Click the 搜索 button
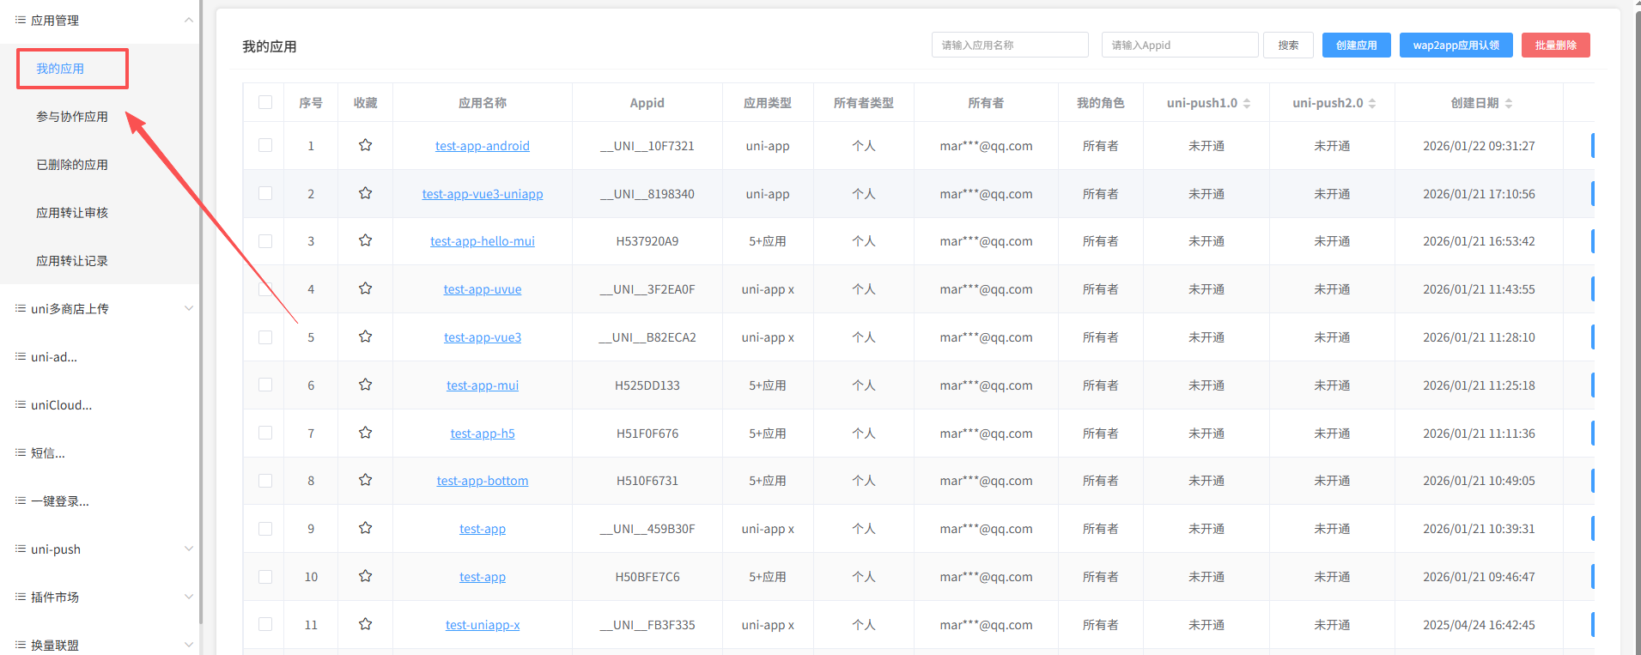The image size is (1641, 655). [x=1288, y=45]
